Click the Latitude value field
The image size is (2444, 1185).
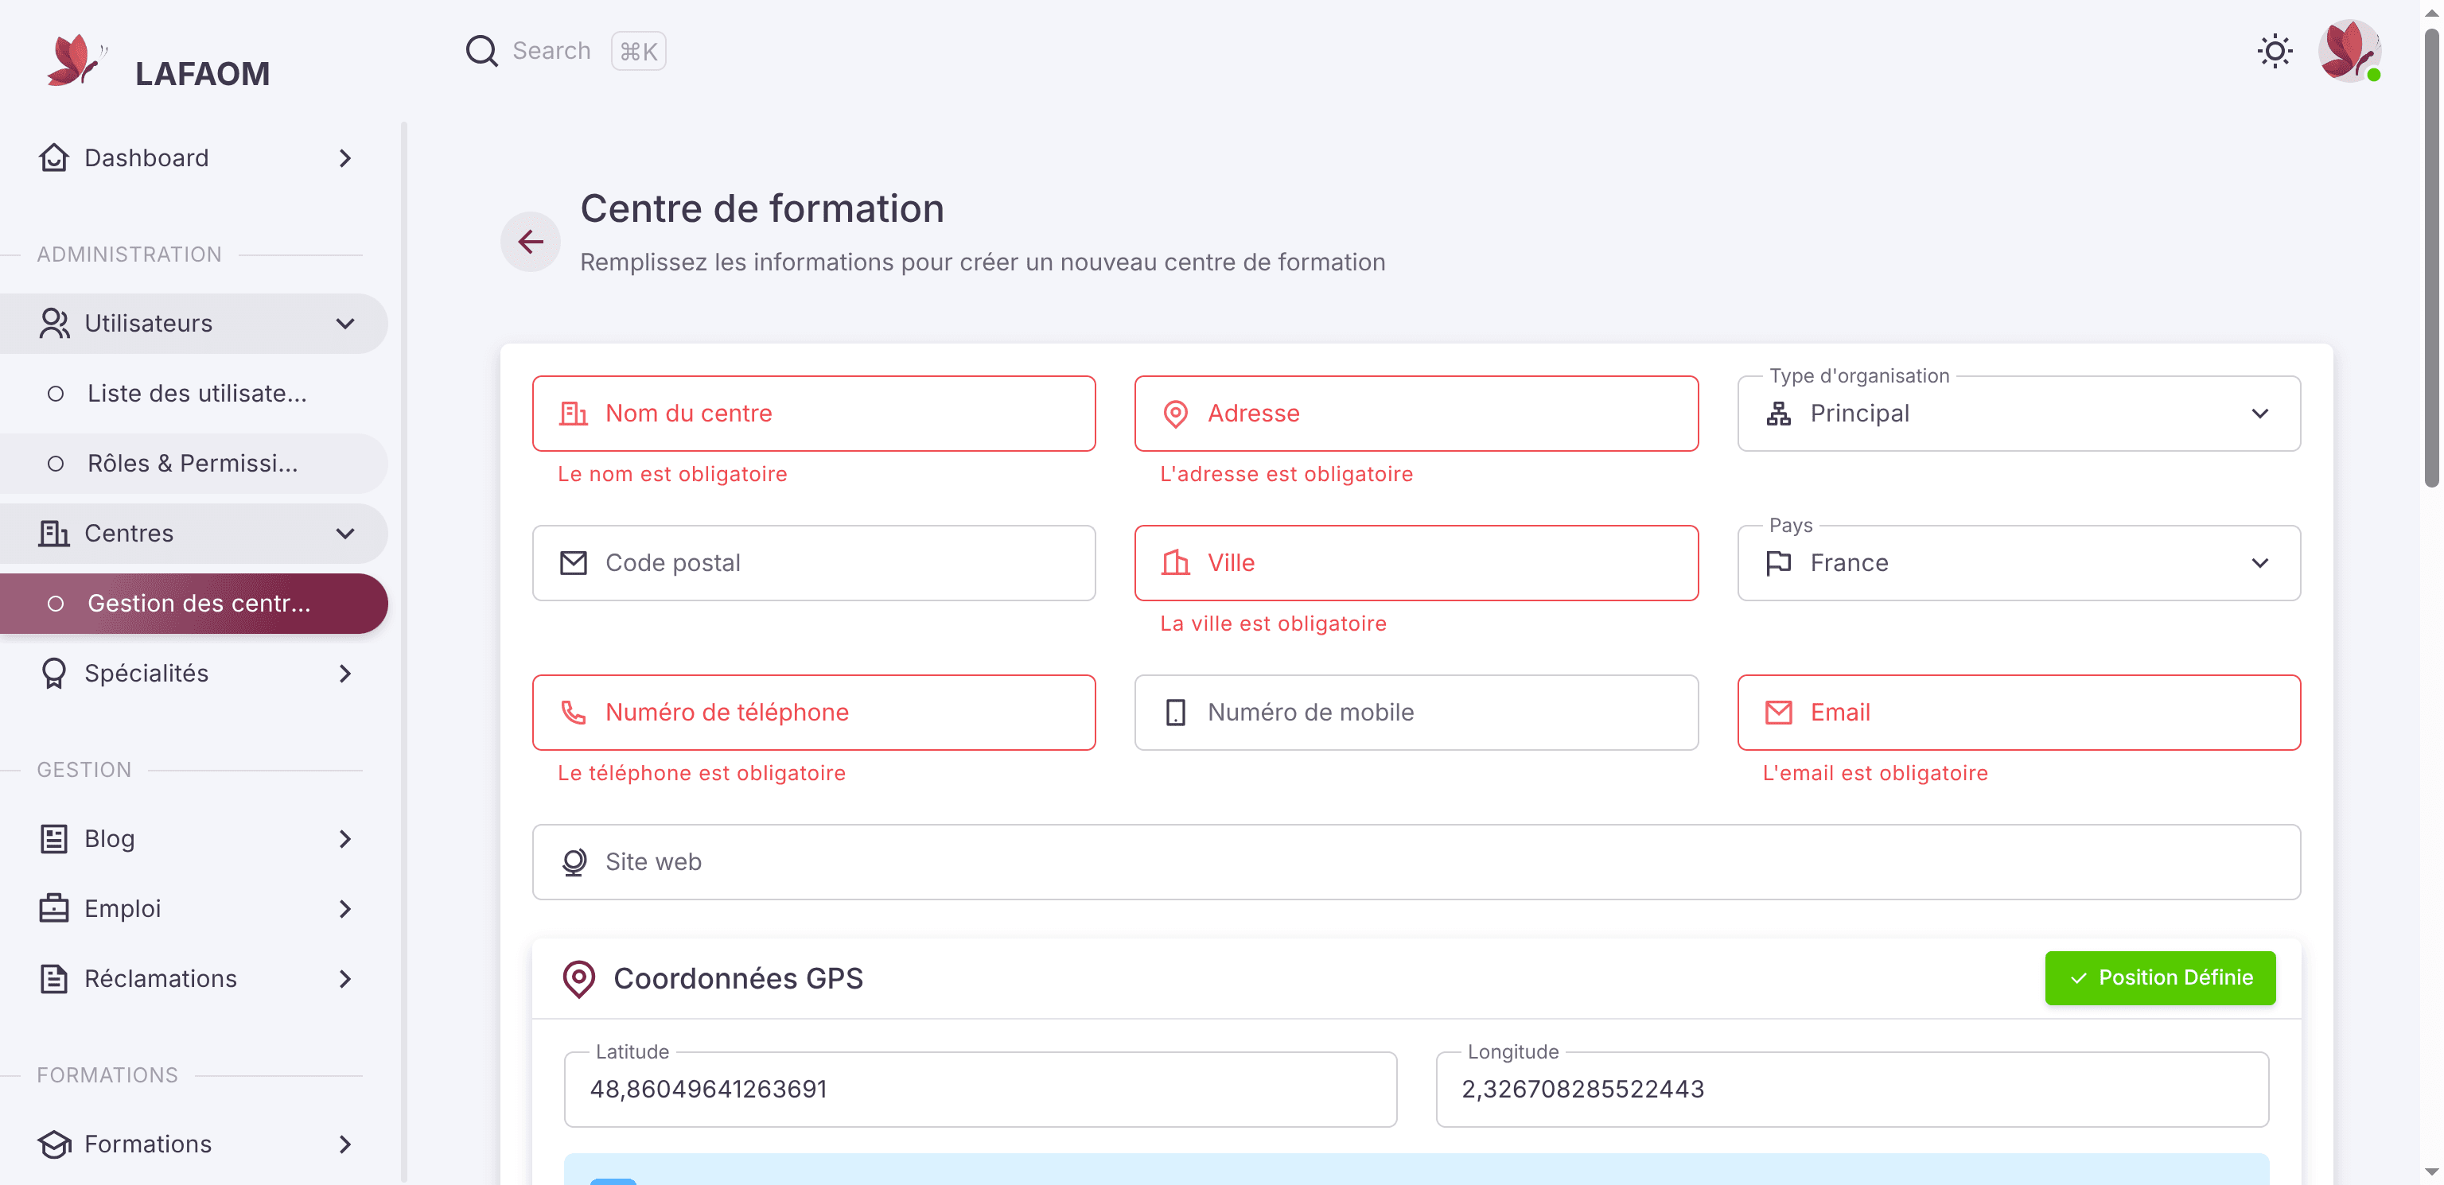click(980, 1088)
